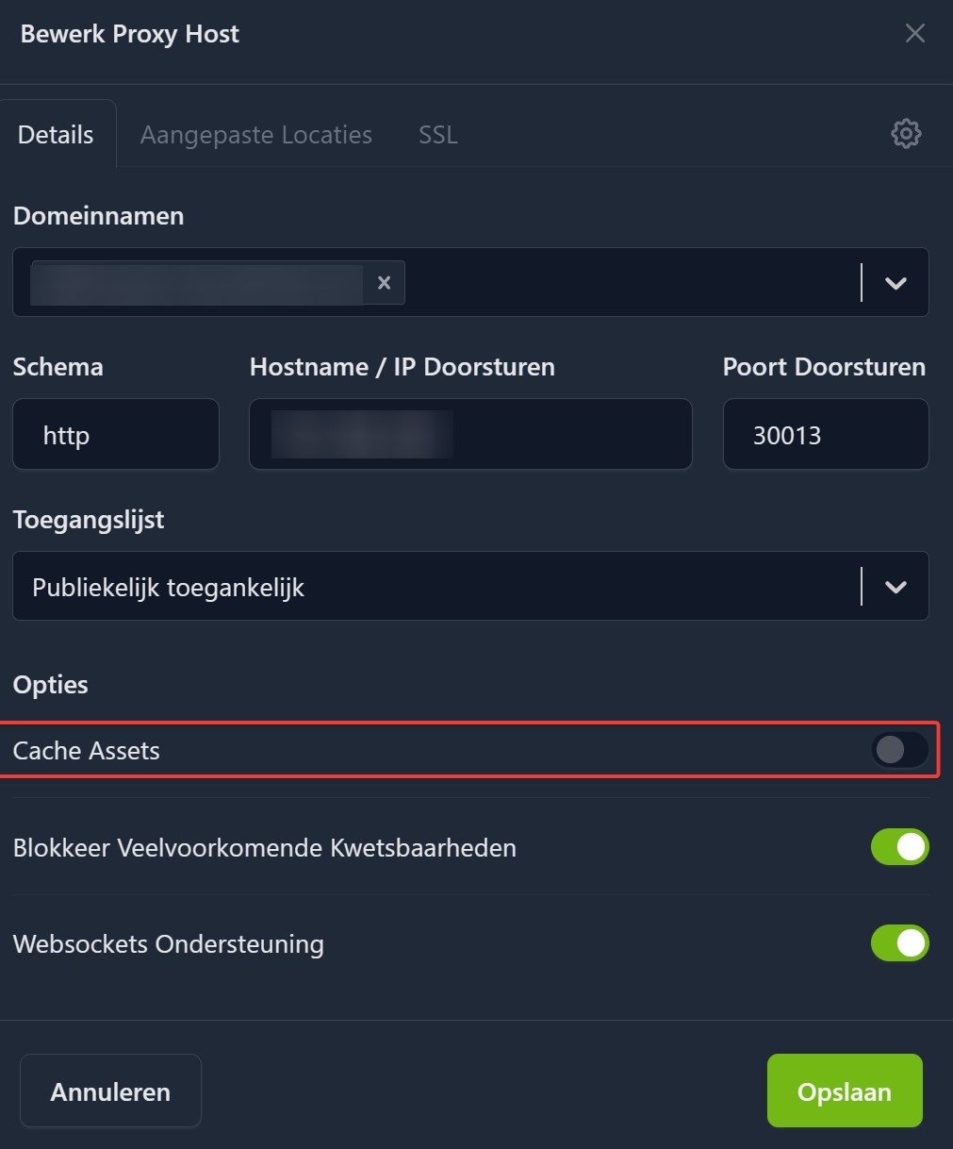
Task: Open the advanced settings gear icon
Action: 906,134
